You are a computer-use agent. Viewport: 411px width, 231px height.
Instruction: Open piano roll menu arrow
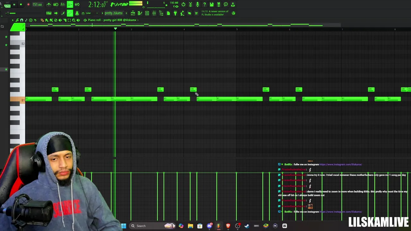point(13,20)
